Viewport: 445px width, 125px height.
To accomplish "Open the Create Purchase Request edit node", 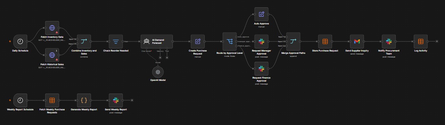I will point(198,41).
